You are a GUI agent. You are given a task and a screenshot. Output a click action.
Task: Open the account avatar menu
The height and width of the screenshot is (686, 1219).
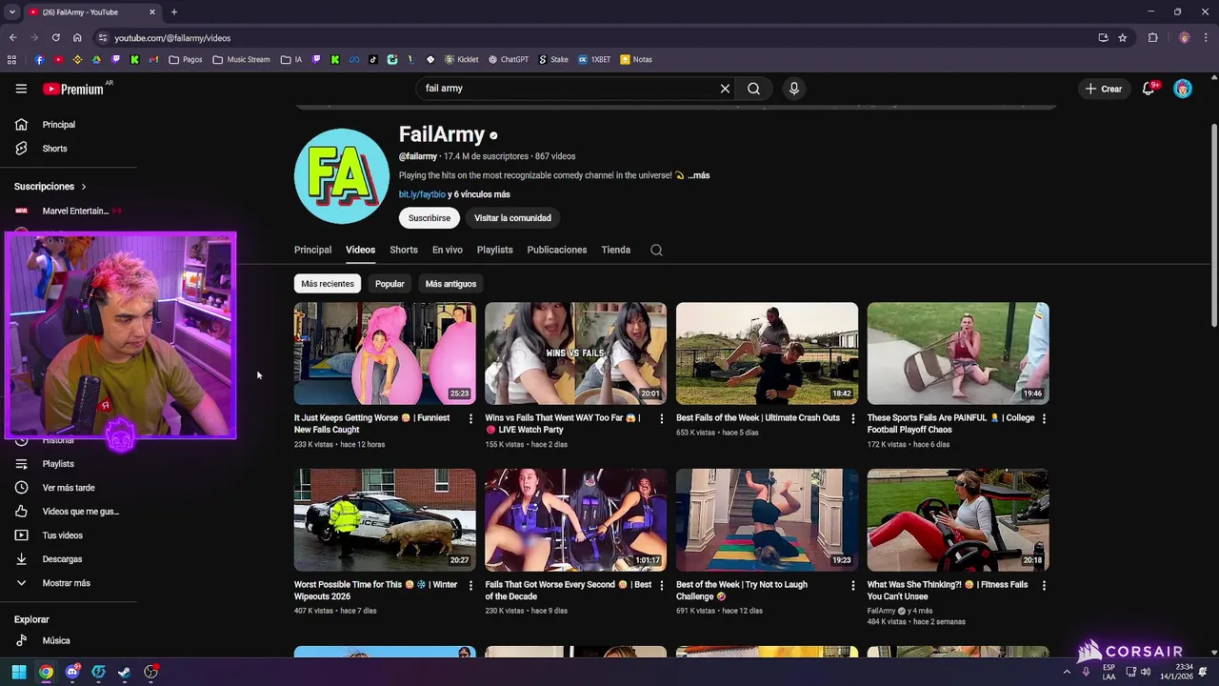pos(1183,89)
